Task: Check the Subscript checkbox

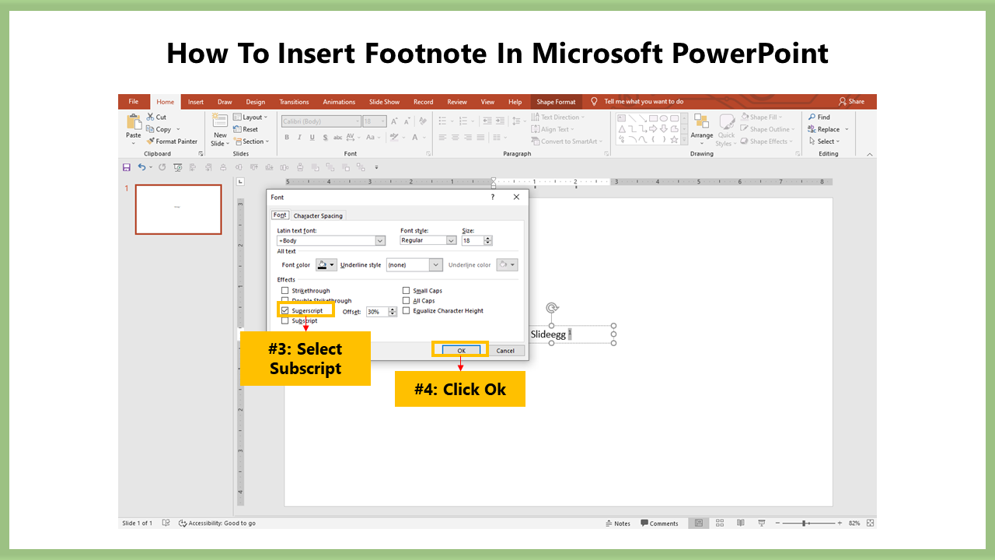Action: pos(285,320)
